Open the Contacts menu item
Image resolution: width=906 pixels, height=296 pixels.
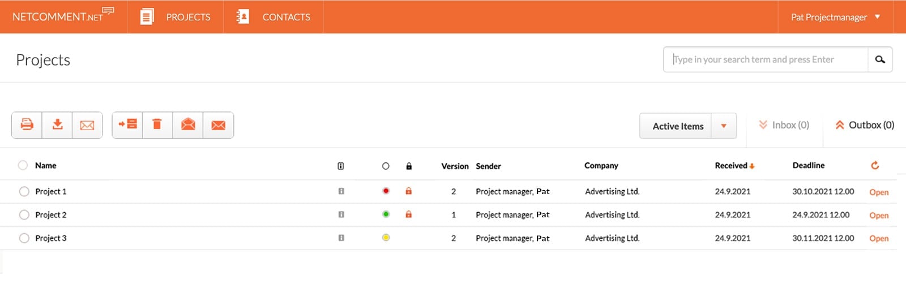pos(273,17)
